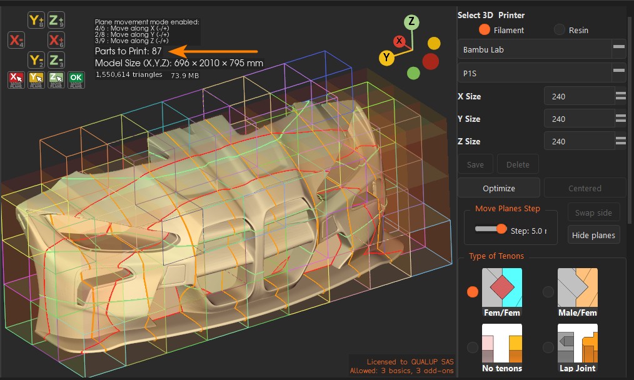Image resolution: width=634 pixels, height=380 pixels.
Task: Click the Hide planes button
Action: pos(593,235)
